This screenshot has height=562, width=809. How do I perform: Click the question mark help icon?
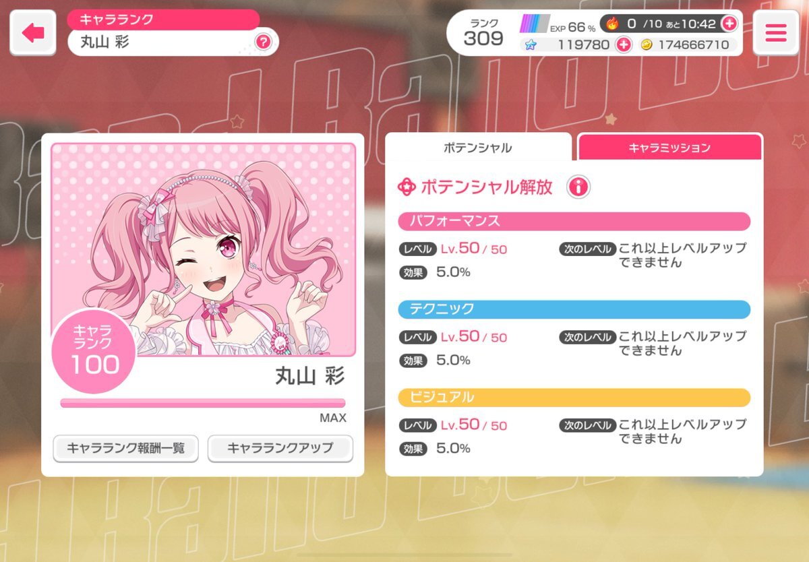(x=263, y=42)
